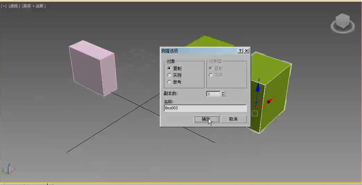Click the world axis tripod in viewport corner
The height and width of the screenshot is (185, 362).
pyautogui.click(x=8, y=169)
